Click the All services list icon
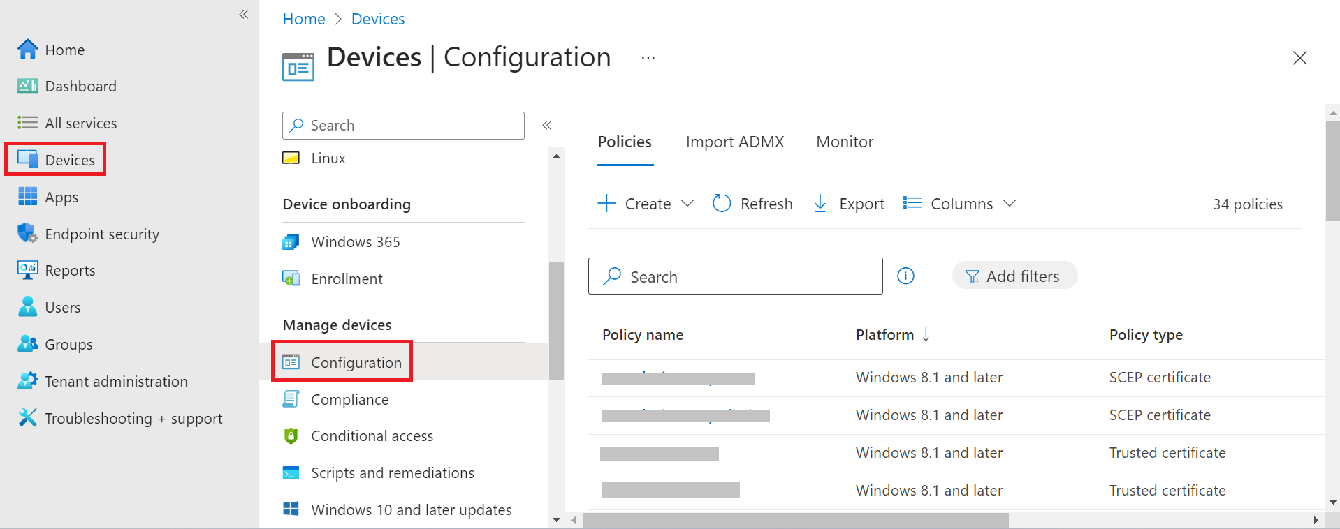This screenshot has height=529, width=1340. point(28,123)
